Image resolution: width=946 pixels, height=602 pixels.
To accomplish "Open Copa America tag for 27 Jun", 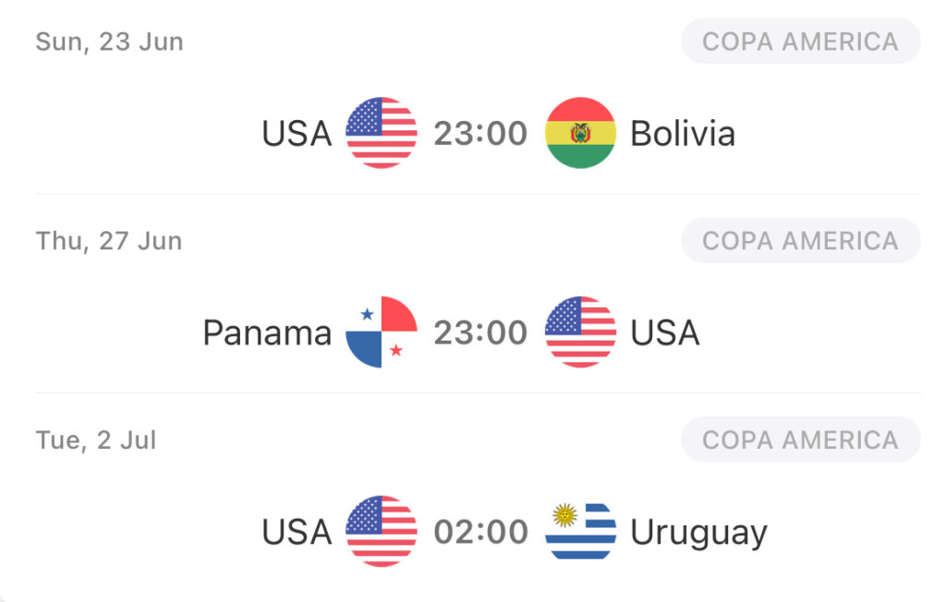I will (801, 240).
